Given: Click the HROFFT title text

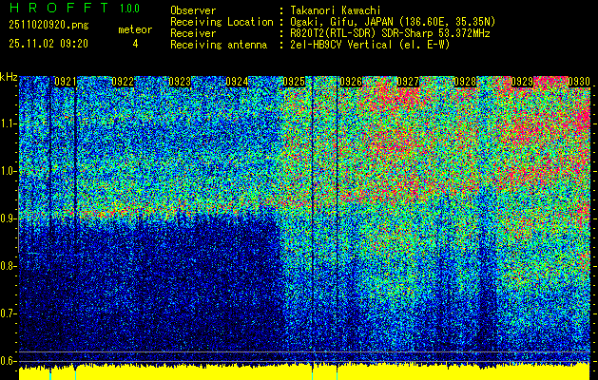Looking at the screenshot, I should [x=59, y=8].
